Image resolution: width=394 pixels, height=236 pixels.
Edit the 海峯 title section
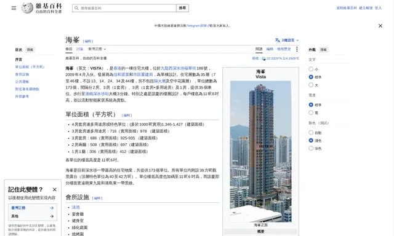87,41
